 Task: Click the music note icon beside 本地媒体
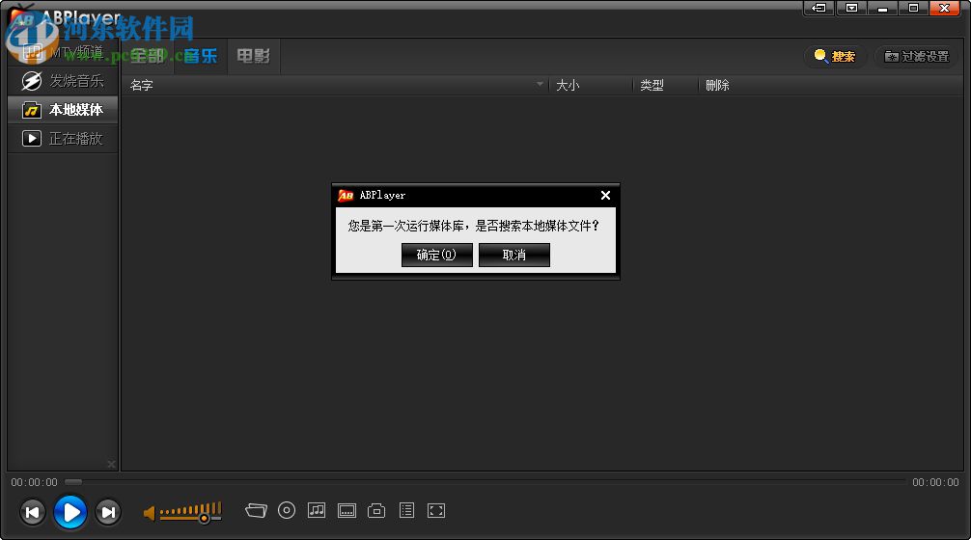pyautogui.click(x=32, y=110)
